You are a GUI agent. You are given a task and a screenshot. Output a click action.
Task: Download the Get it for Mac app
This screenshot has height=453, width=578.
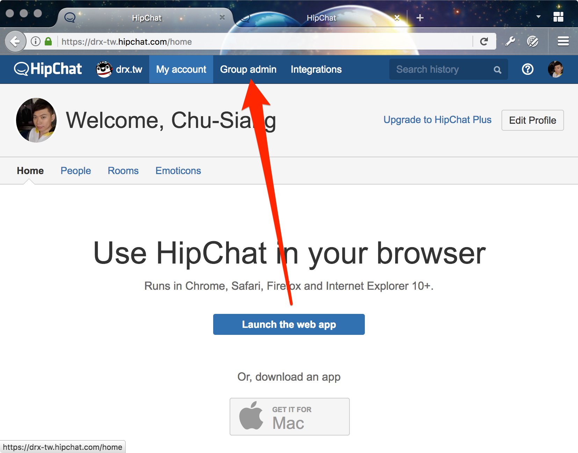click(x=290, y=417)
